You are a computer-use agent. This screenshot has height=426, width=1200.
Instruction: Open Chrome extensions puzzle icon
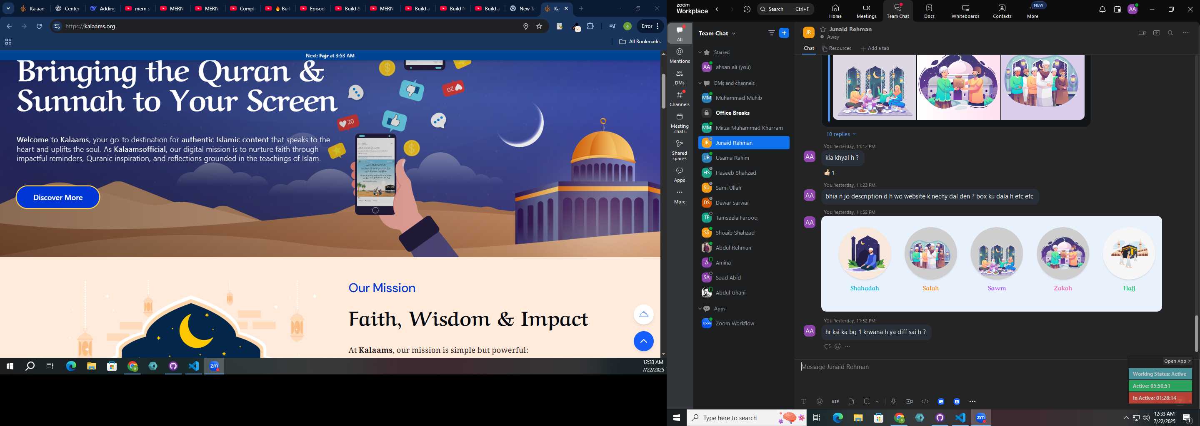click(590, 27)
